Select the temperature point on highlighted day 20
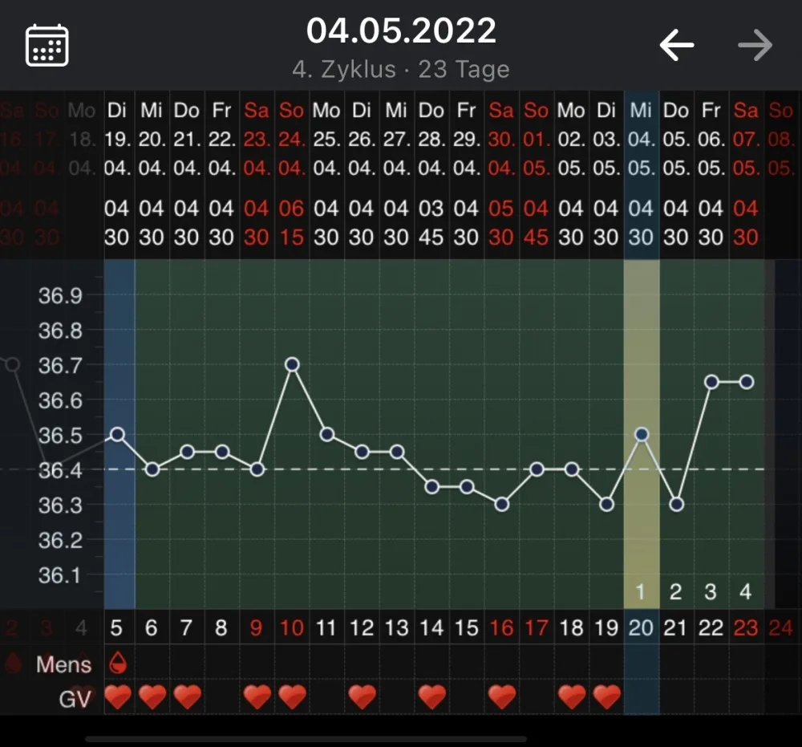The width and height of the screenshot is (802, 747). pyautogui.click(x=642, y=434)
